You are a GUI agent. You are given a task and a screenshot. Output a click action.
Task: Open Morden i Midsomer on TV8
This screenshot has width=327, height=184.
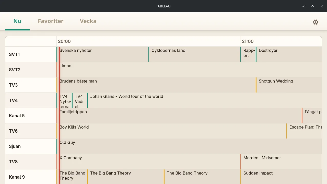click(281, 162)
